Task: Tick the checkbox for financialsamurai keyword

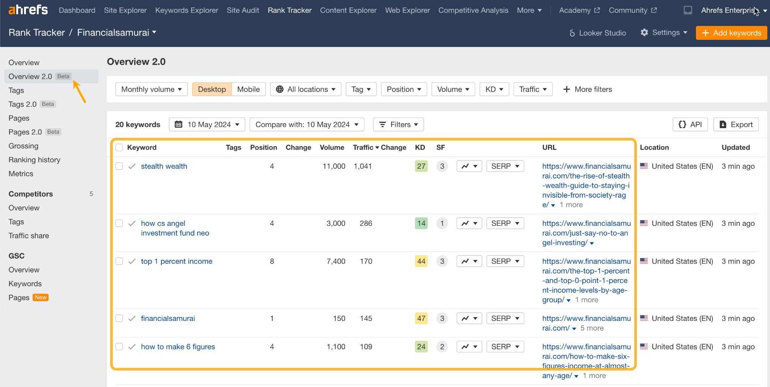Action: point(119,318)
